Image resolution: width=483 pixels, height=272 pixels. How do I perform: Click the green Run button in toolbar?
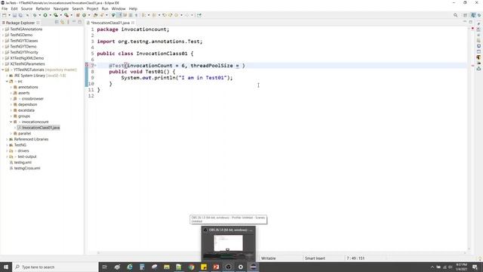(x=45, y=15)
